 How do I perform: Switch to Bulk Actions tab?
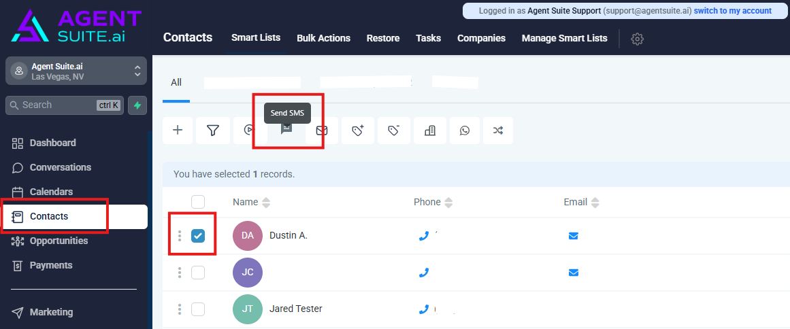coord(323,38)
